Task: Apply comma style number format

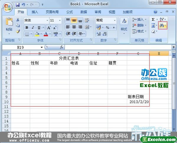Action: point(114,28)
